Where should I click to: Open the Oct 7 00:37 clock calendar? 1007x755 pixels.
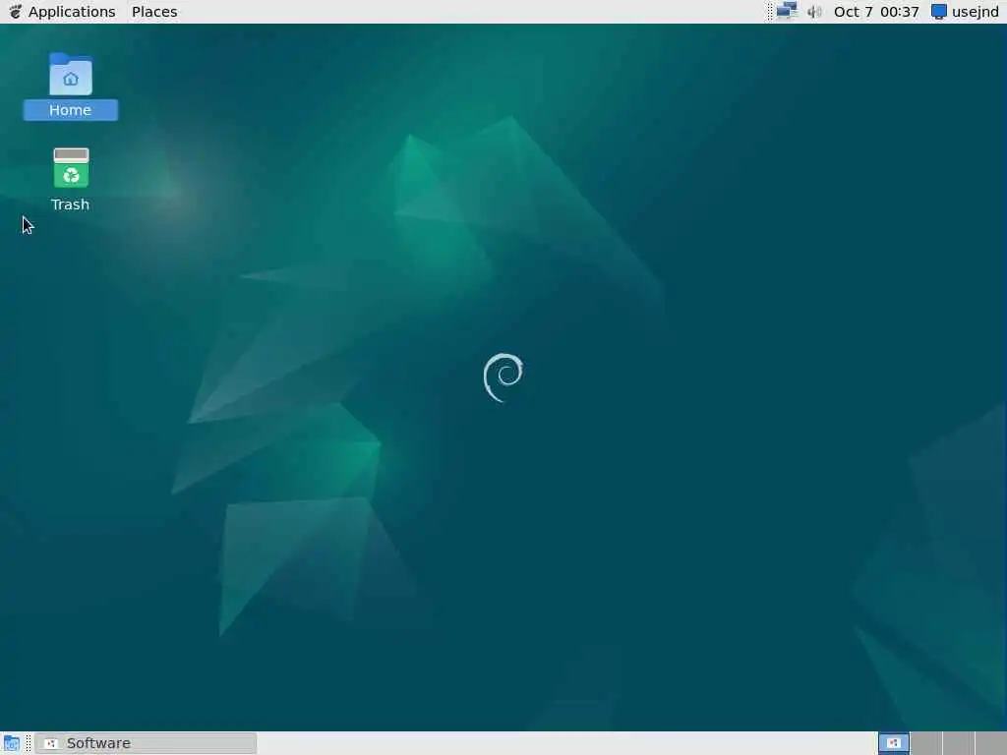[x=876, y=12]
